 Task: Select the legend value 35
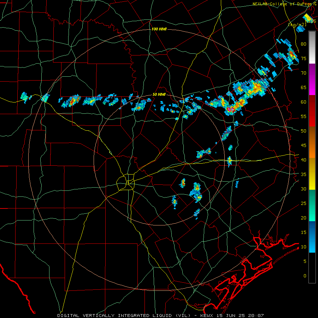coord(304,175)
